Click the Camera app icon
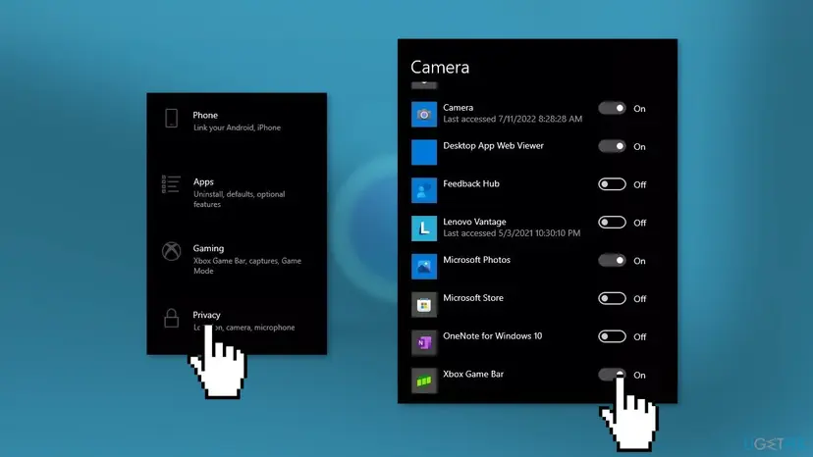This screenshot has width=813, height=457. pos(424,114)
